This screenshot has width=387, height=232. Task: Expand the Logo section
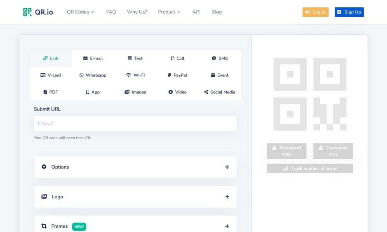point(135,197)
